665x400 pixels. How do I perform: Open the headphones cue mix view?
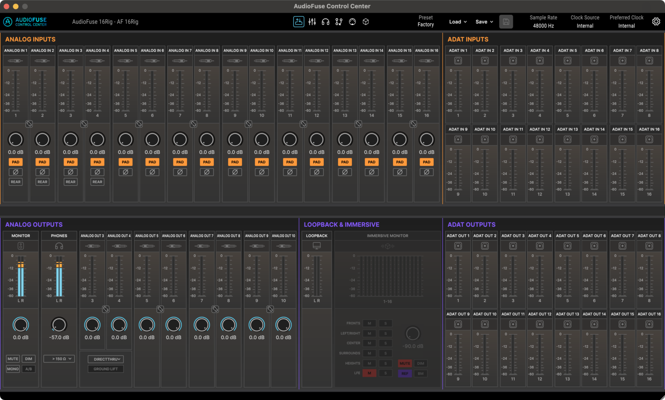click(326, 22)
